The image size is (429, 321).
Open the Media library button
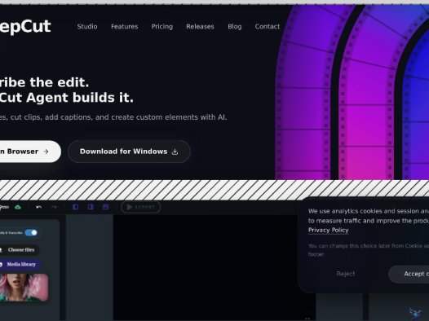[x=20, y=265]
